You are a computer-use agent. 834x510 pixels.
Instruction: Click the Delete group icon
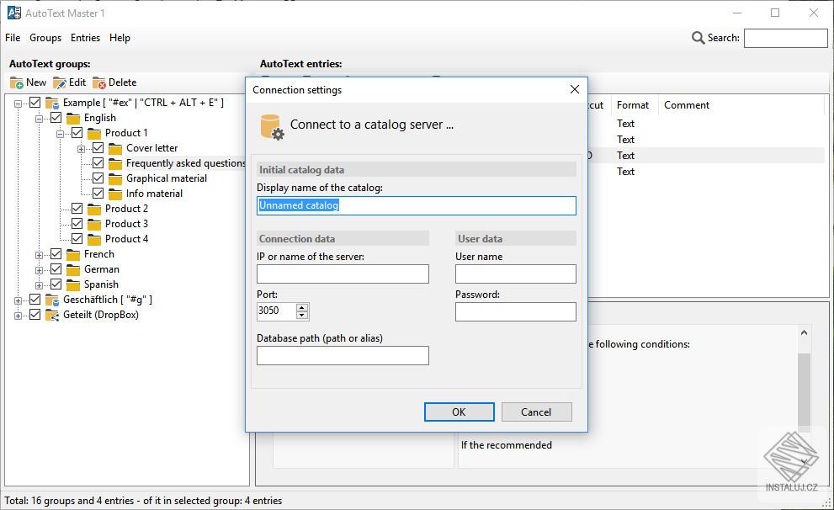pyautogui.click(x=99, y=83)
